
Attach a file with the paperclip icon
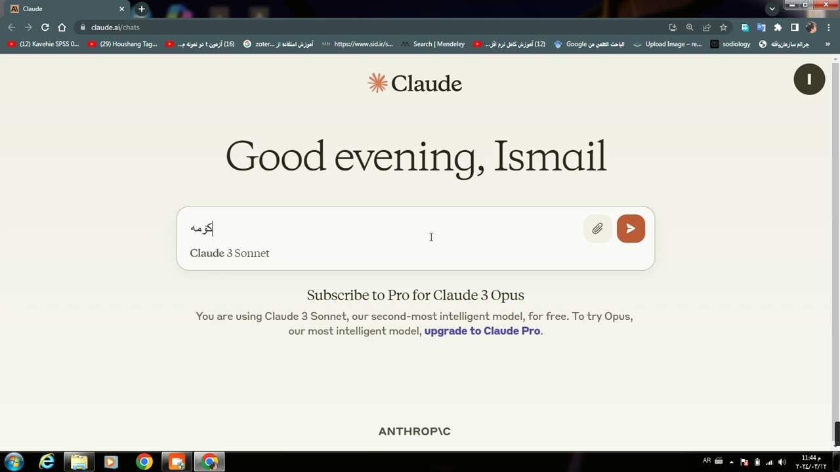[x=597, y=229]
